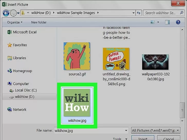Image resolution: width=187 pixels, height=140 pixels.
Task: Expand the view options dropdown arrow
Action: pyautogui.click(x=158, y=22)
